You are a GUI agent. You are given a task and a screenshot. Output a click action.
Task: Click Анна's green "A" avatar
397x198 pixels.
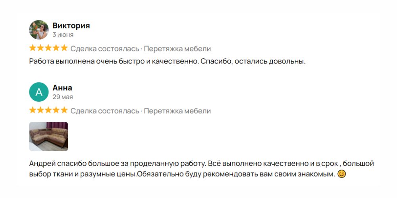pyautogui.click(x=39, y=92)
